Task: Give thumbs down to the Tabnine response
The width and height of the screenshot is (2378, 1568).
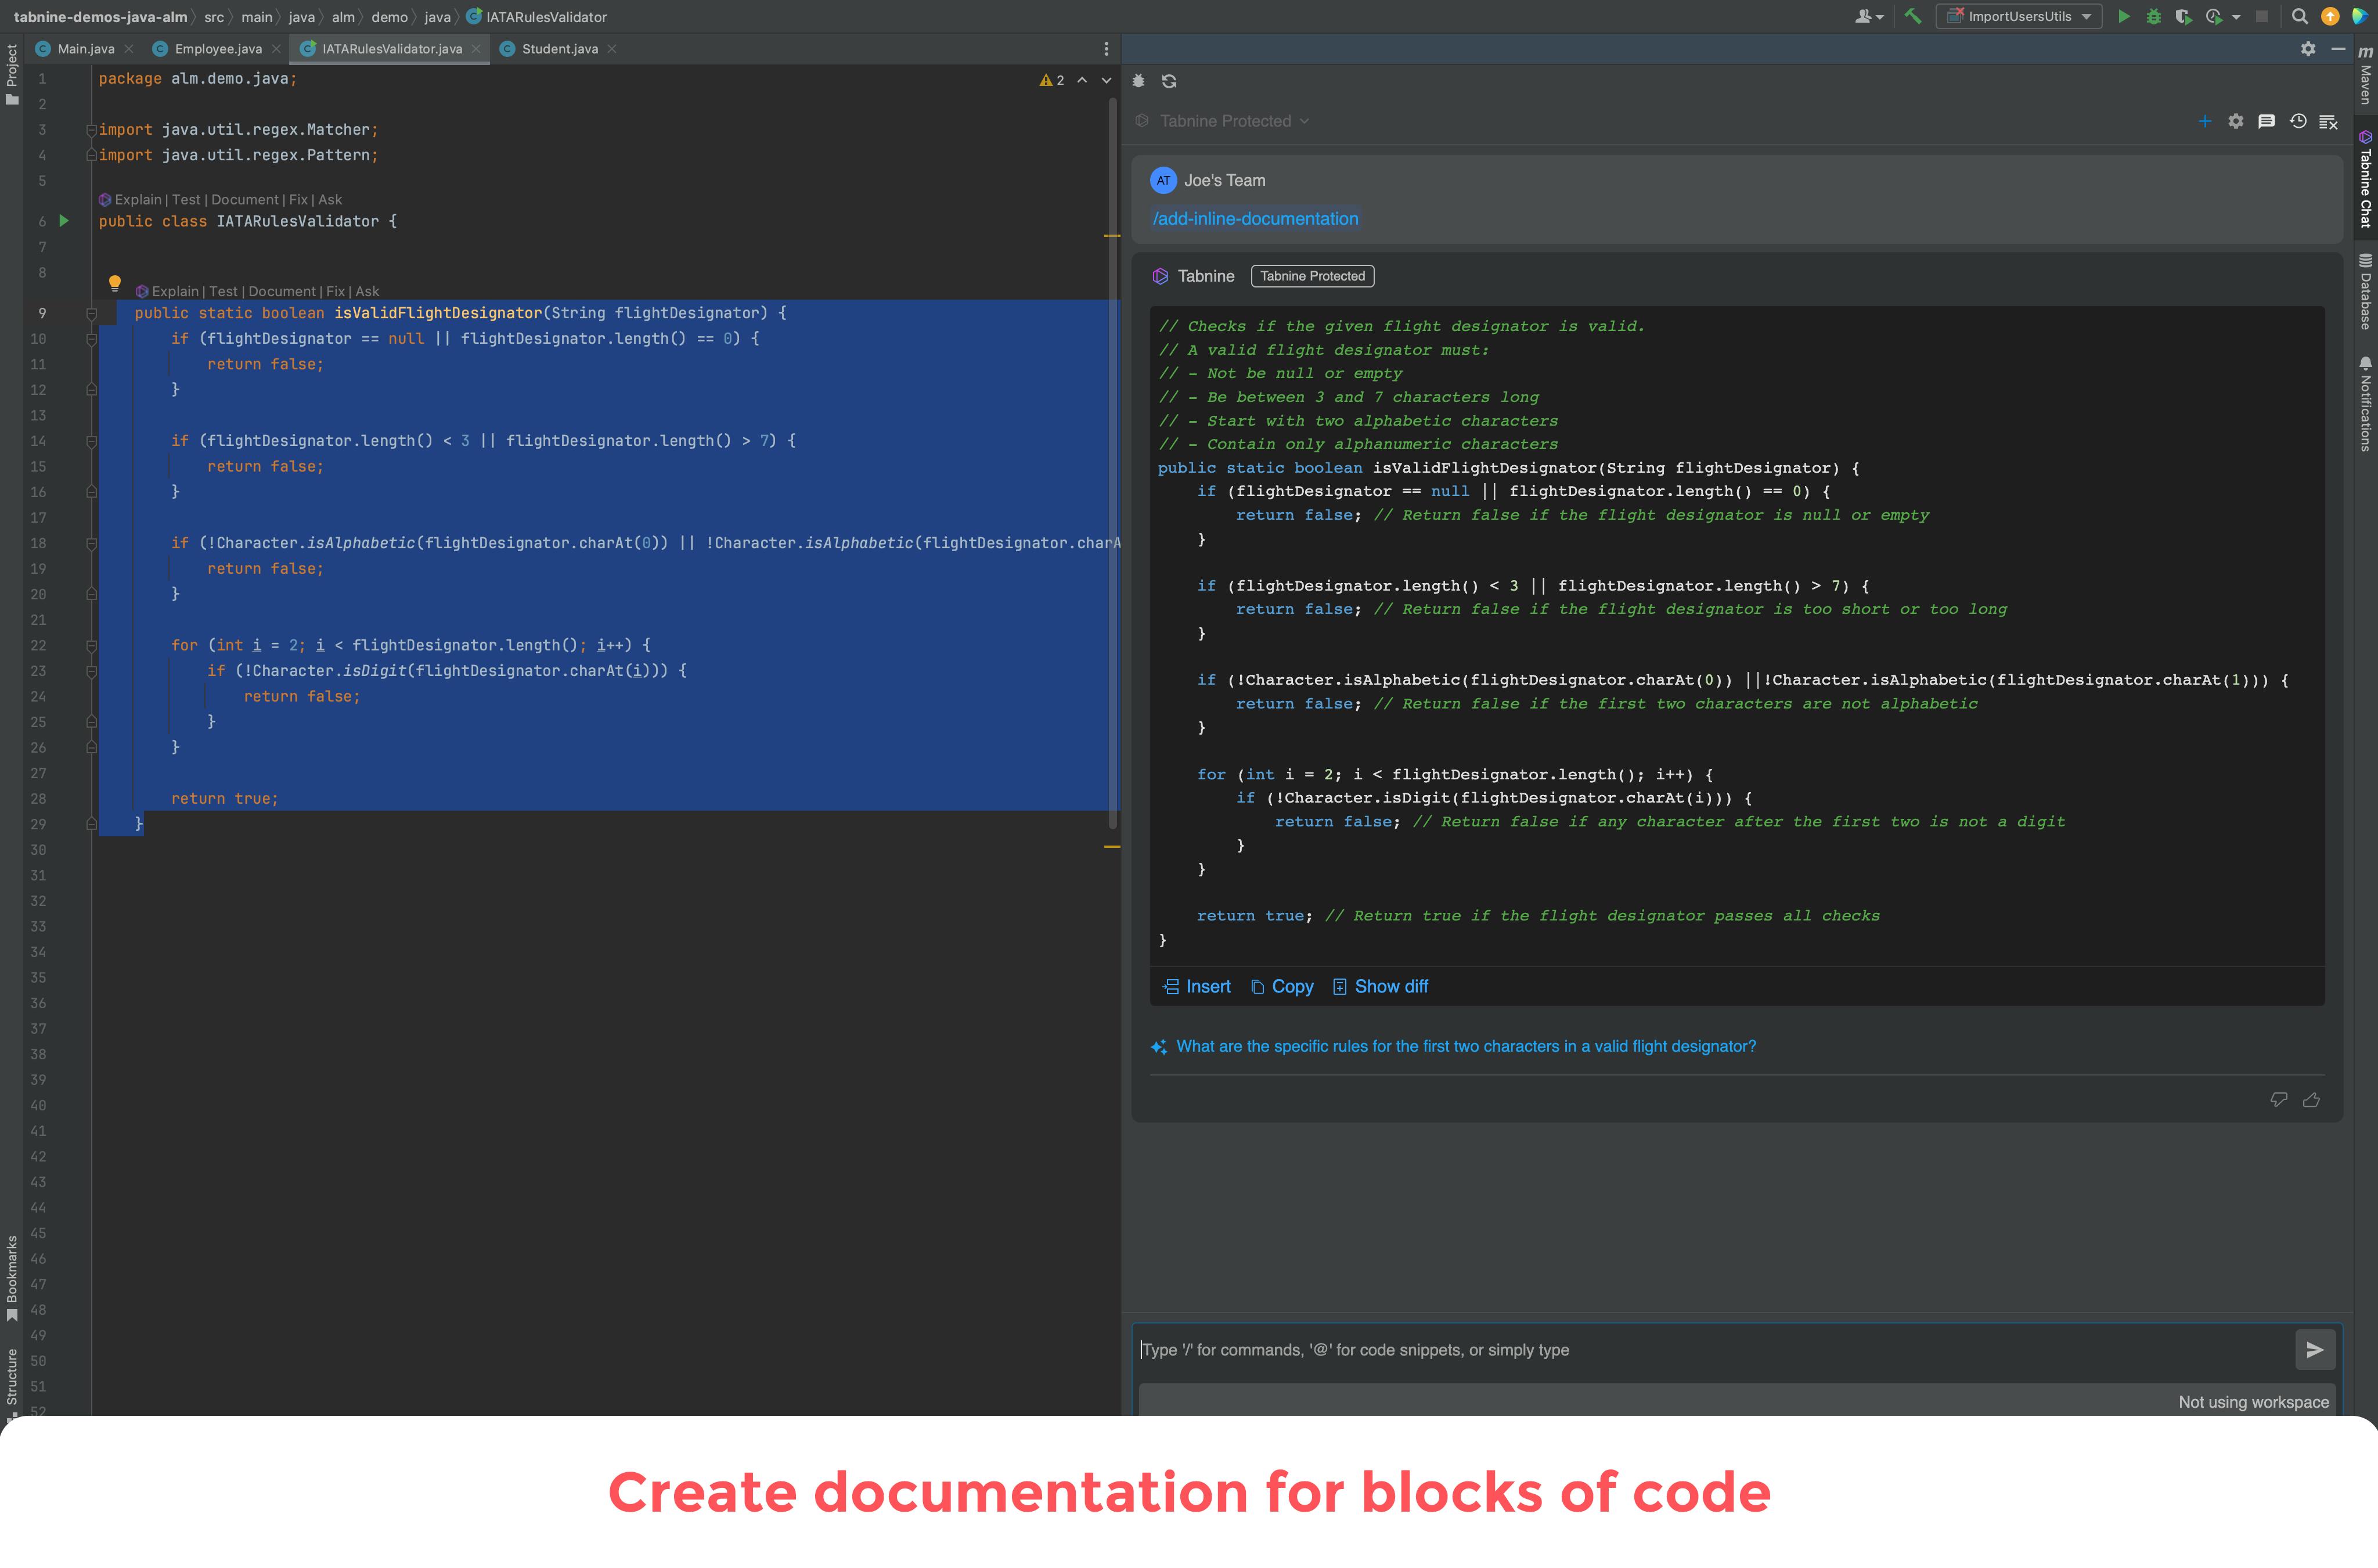Action: (x=2279, y=1099)
